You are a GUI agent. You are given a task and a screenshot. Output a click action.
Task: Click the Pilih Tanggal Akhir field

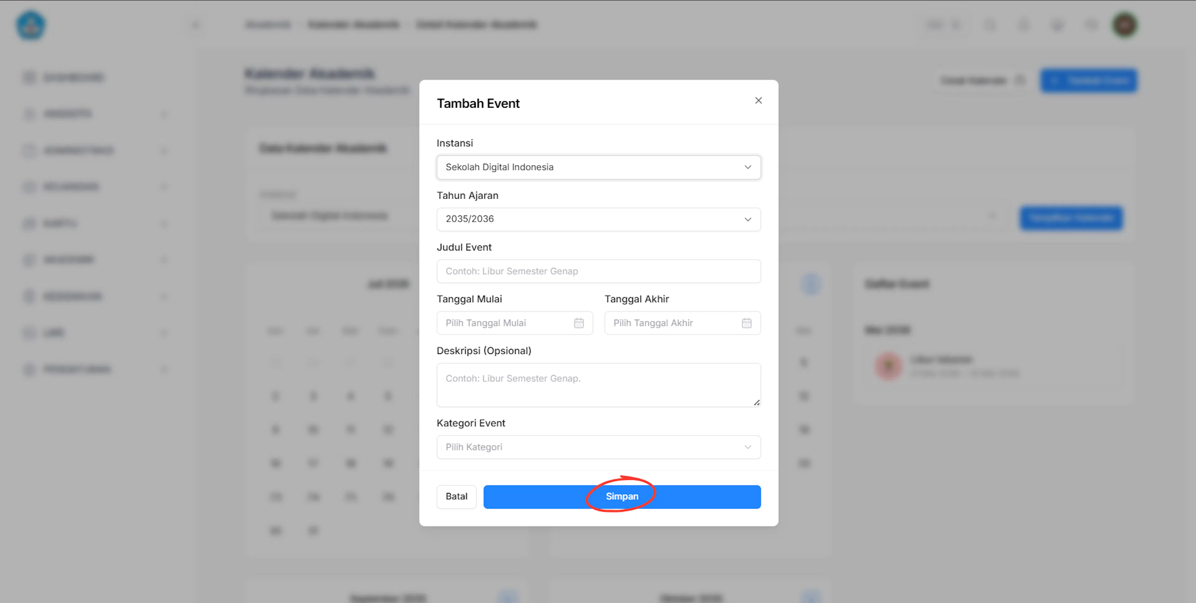(682, 323)
